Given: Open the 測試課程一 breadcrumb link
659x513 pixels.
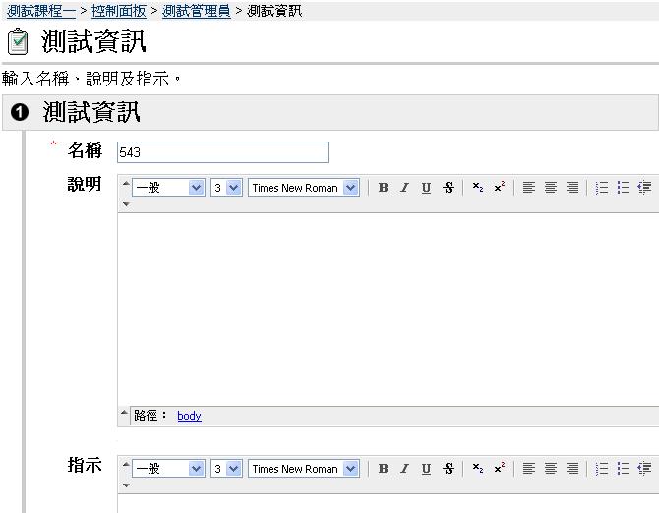Looking at the screenshot, I should tap(40, 11).
